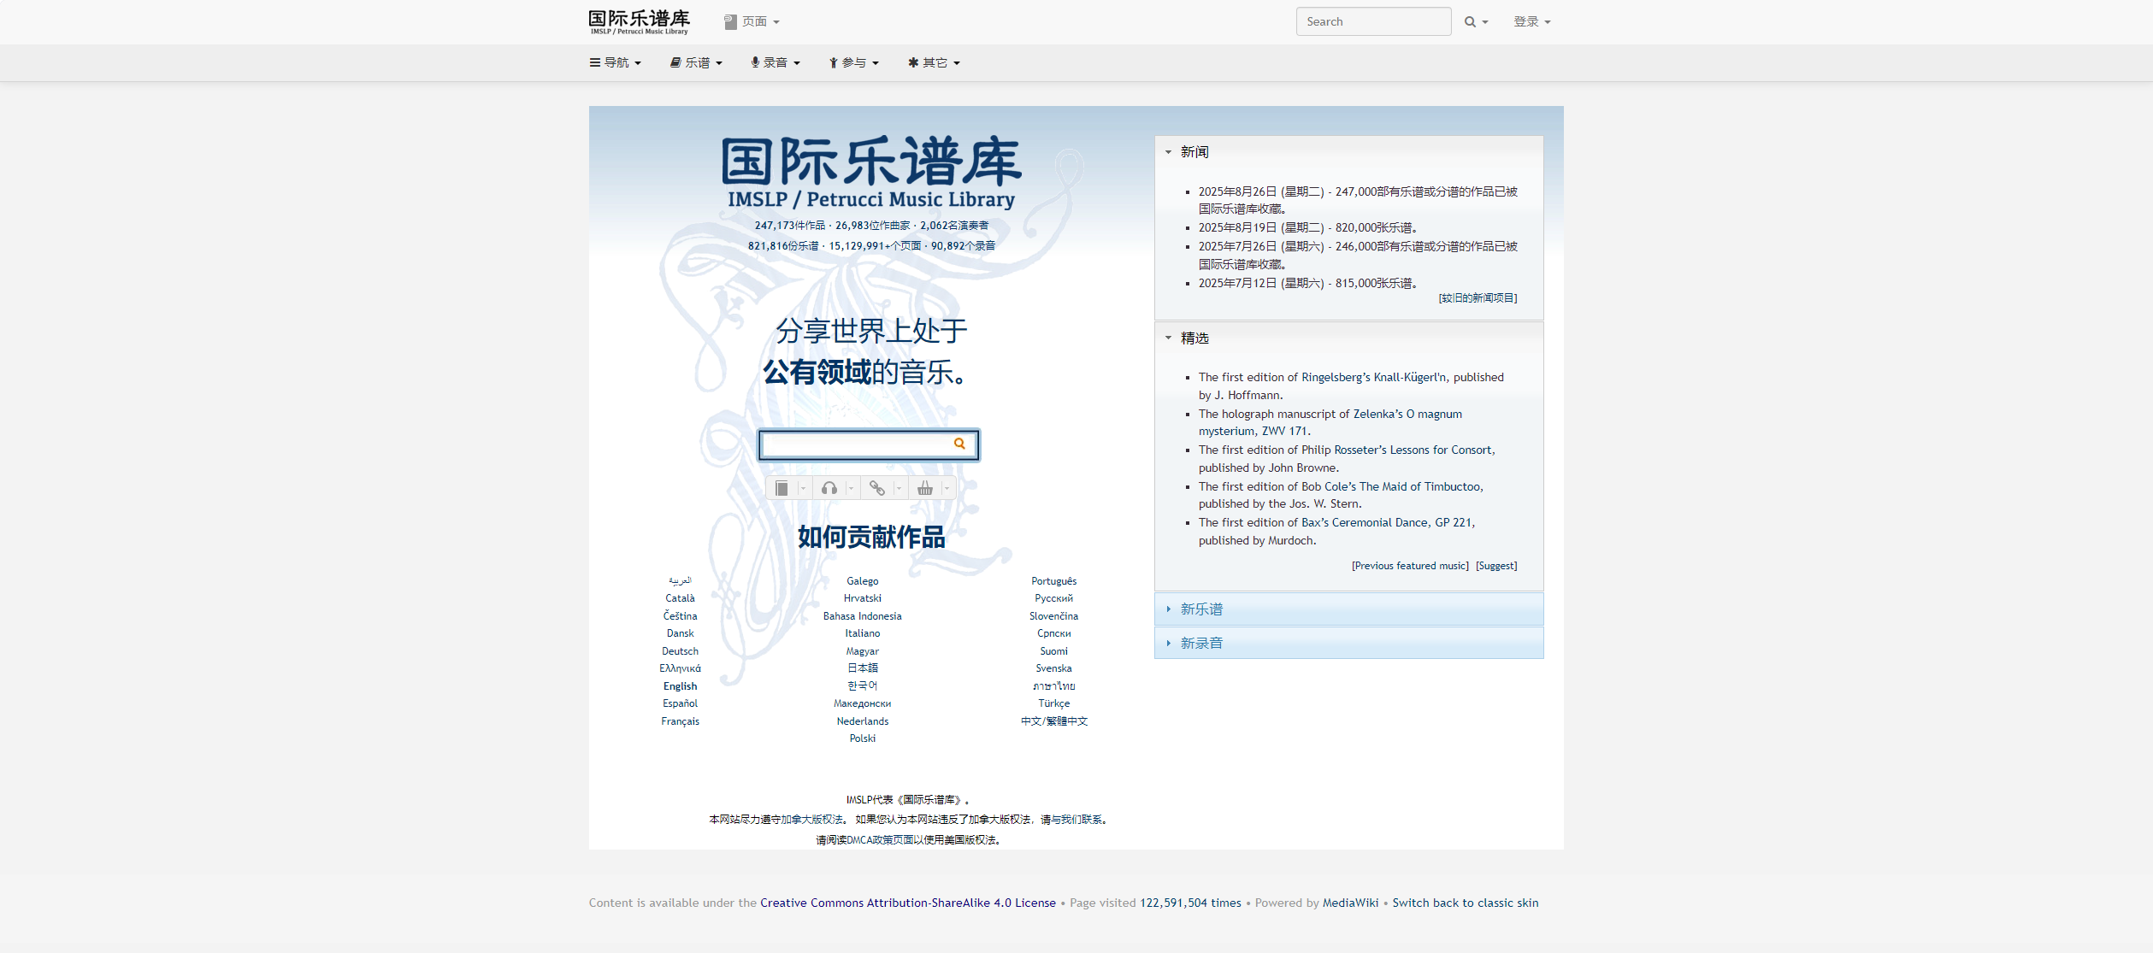2153x953 pixels.
Task: Open the dropdown arrow next to the basket icon
Action: [945, 487]
